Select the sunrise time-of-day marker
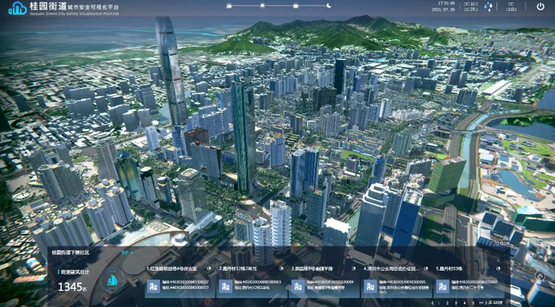The height and width of the screenshot is (307, 555). point(229,6)
